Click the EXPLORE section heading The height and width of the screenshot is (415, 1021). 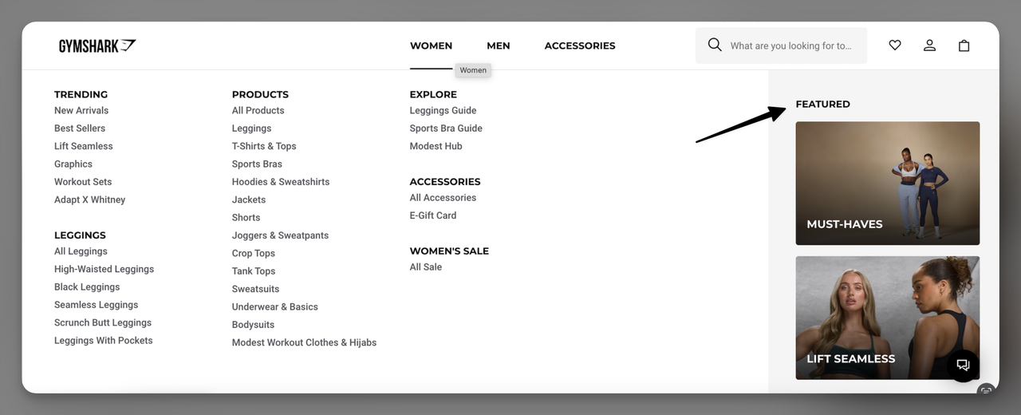432,94
